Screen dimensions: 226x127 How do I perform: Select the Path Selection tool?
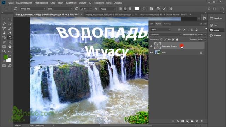10,42
